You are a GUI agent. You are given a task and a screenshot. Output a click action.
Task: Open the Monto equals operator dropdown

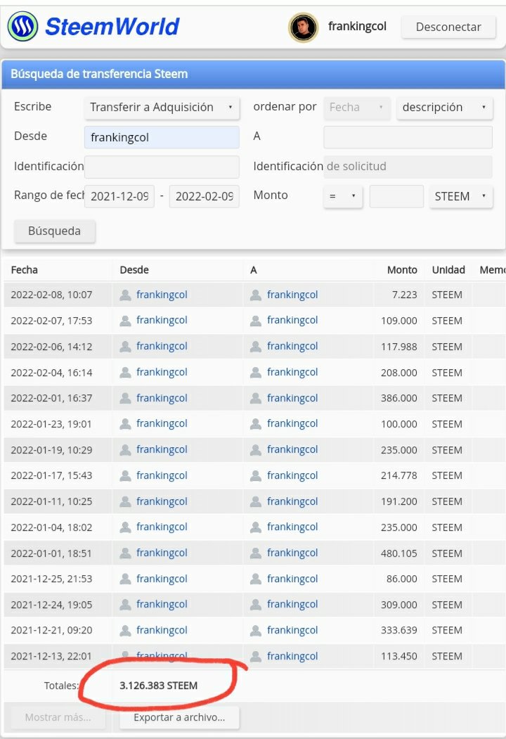(343, 196)
